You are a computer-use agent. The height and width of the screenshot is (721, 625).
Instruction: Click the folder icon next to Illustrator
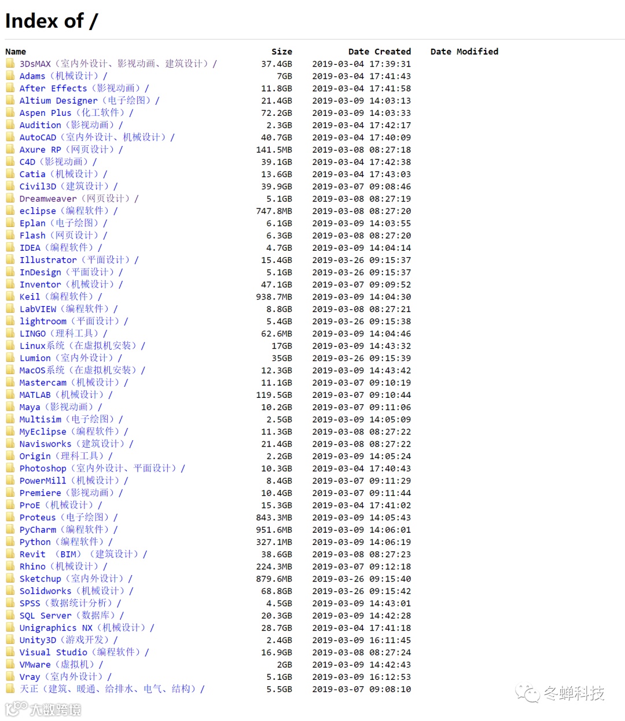(x=10, y=260)
